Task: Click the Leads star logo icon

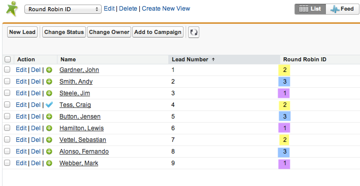Action: pyautogui.click(x=12, y=9)
